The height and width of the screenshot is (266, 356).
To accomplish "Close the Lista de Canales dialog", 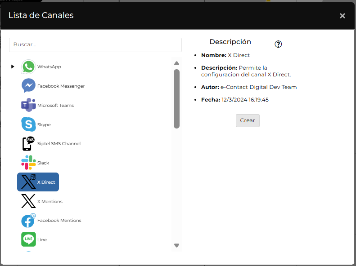I will (x=342, y=16).
